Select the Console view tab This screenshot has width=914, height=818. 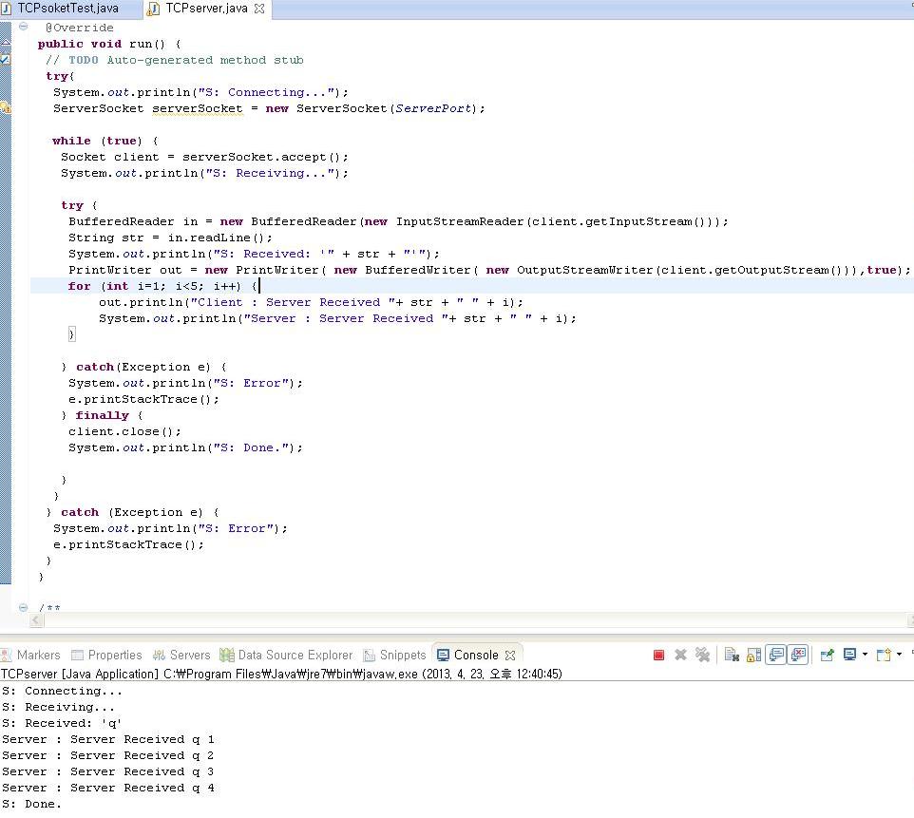coord(476,655)
